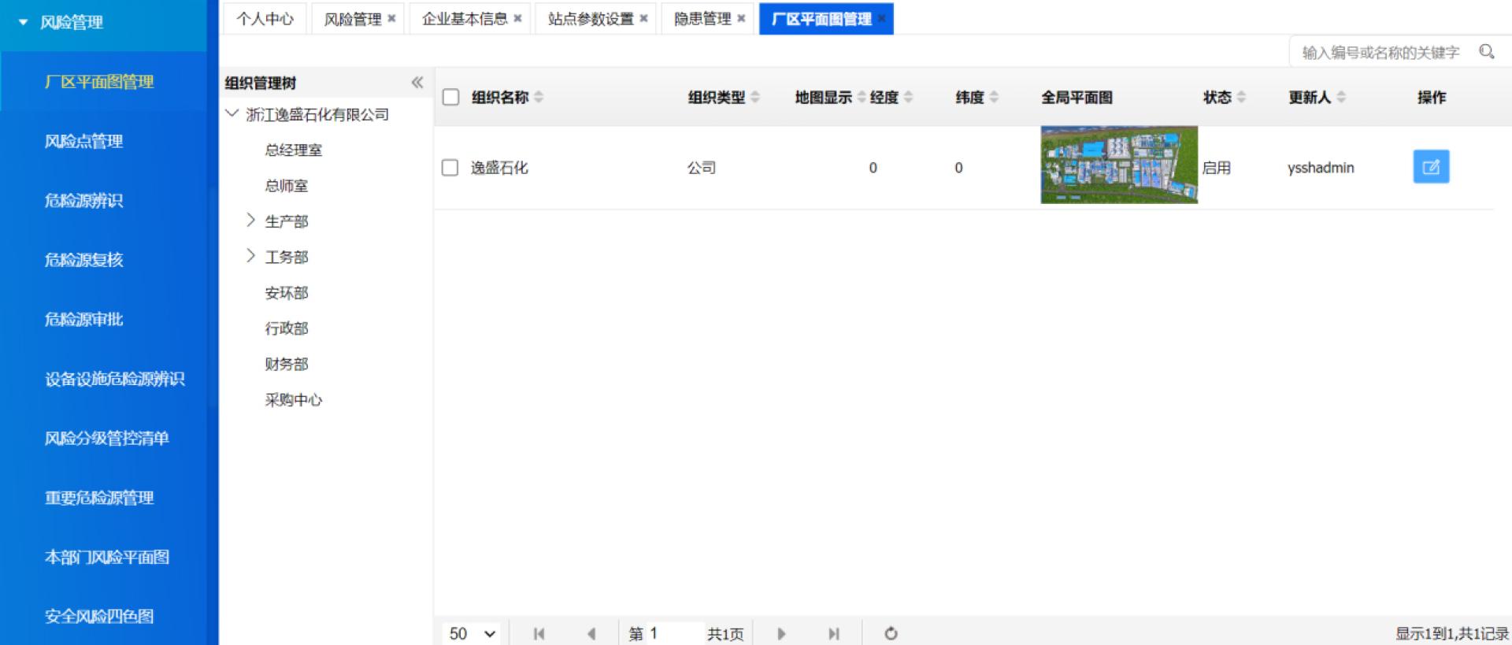Expand the 生产部 tree node
This screenshot has height=645, width=1512.
(x=250, y=221)
